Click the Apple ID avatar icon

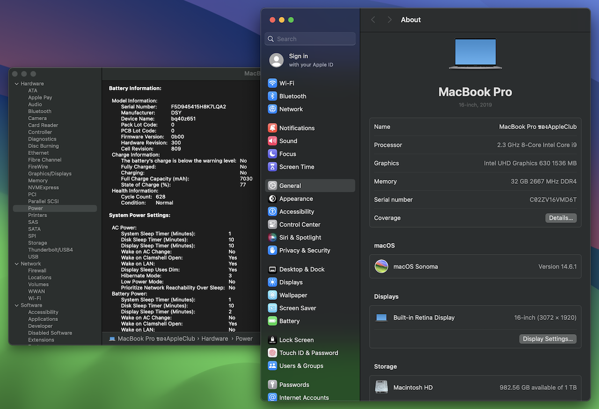(277, 60)
